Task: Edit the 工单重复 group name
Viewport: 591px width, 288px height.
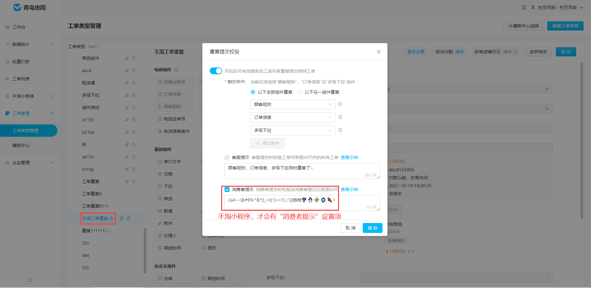Action: 127,181
